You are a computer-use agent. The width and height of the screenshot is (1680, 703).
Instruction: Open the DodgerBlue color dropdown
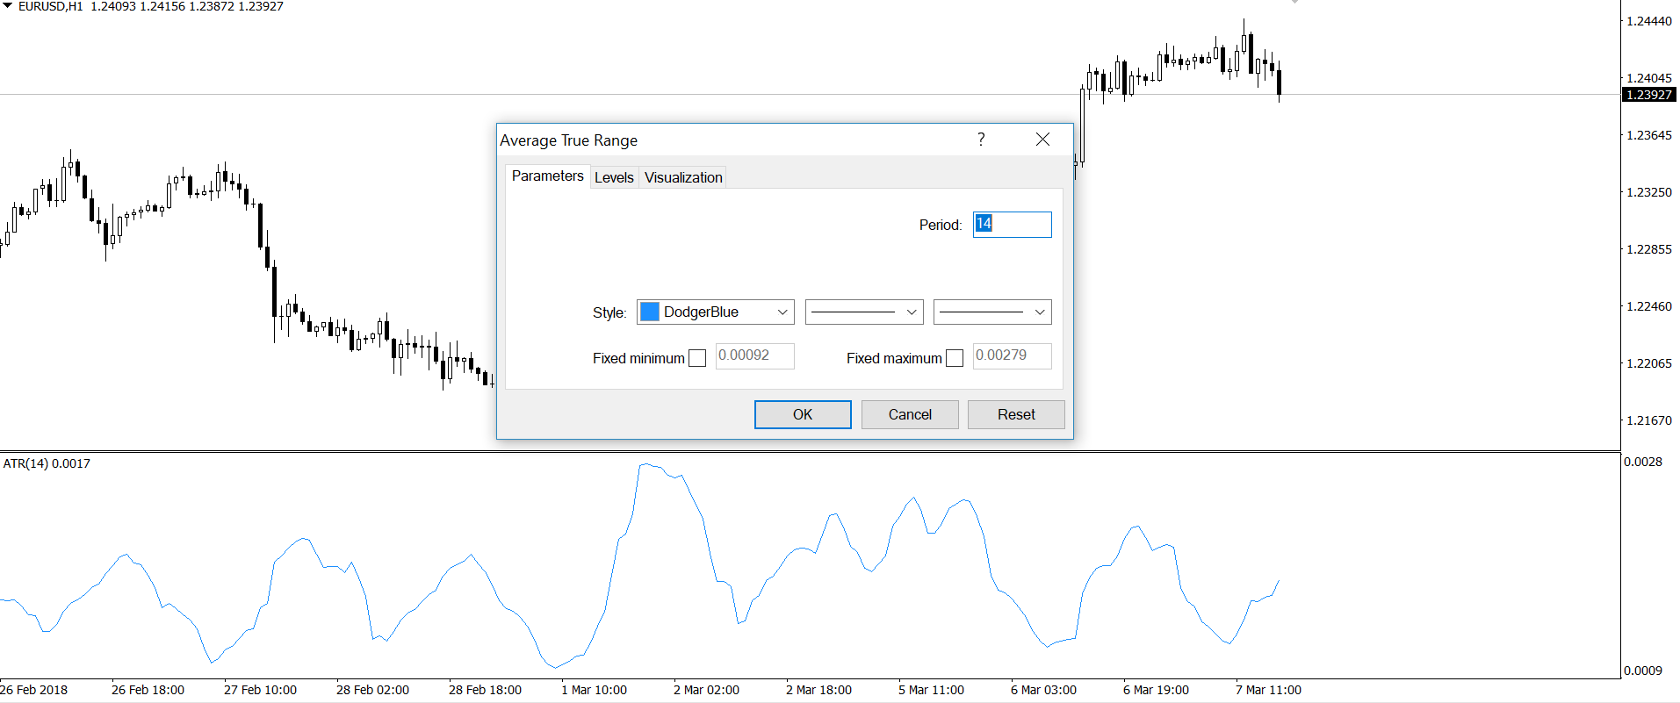(782, 312)
